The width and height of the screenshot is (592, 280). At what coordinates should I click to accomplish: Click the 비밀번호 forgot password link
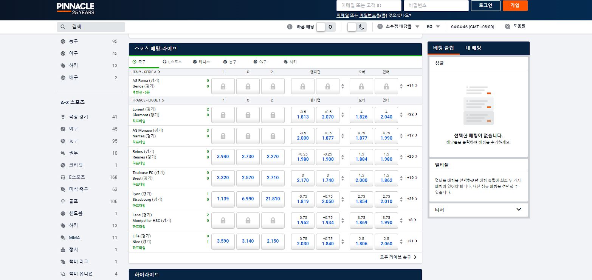[x=367, y=15]
